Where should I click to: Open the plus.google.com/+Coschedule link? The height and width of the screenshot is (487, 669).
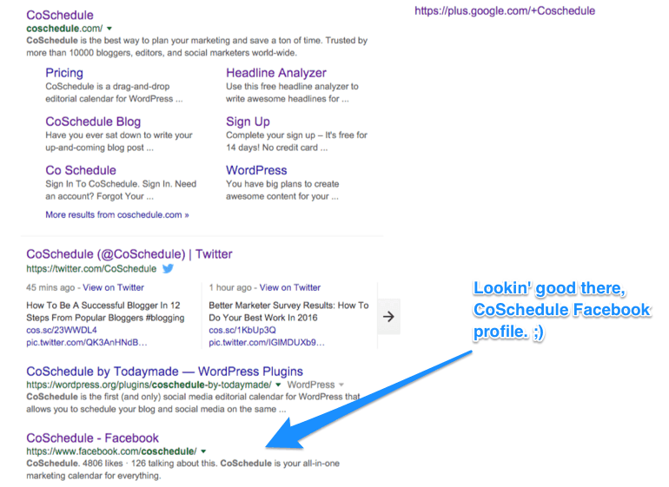[505, 10]
